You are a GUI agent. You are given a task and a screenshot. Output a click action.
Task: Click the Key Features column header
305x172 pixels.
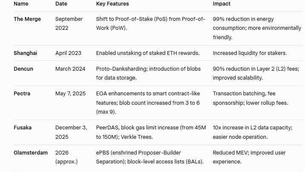point(112,4)
